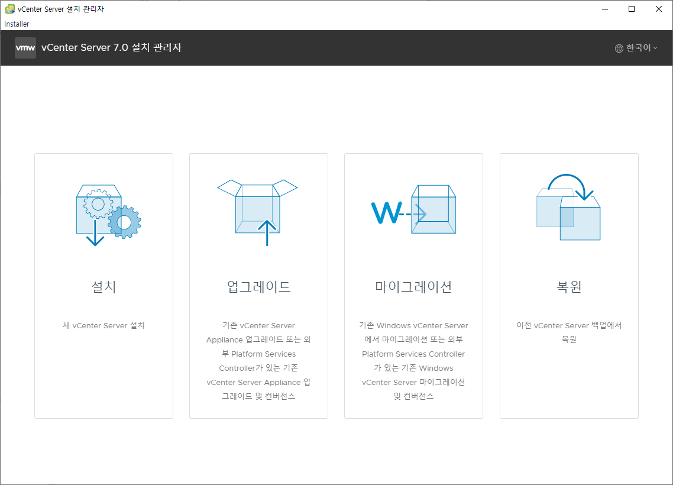Click the vmw logo in header
The width and height of the screenshot is (673, 485).
(x=25, y=48)
